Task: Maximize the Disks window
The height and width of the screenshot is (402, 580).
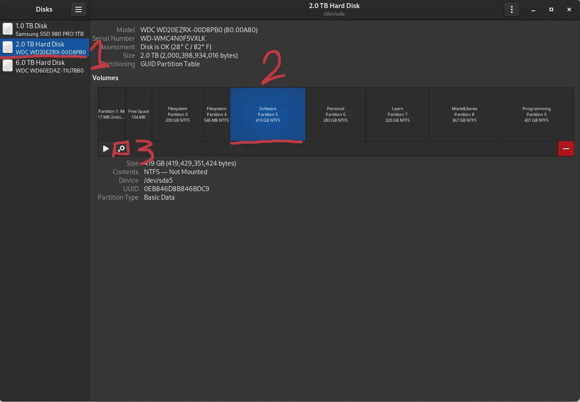Action: point(551,9)
